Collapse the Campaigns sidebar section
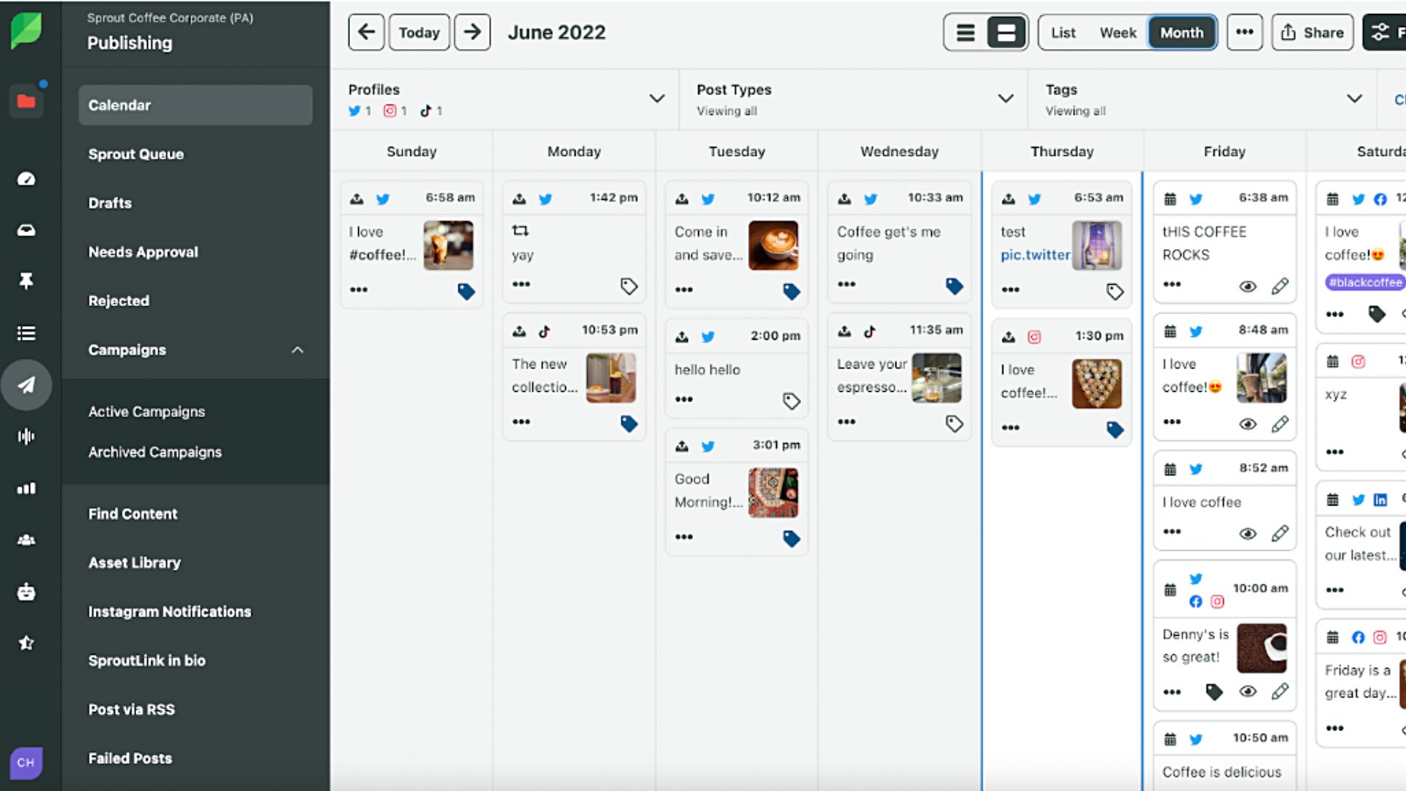Image resolution: width=1406 pixels, height=791 pixels. 297,350
